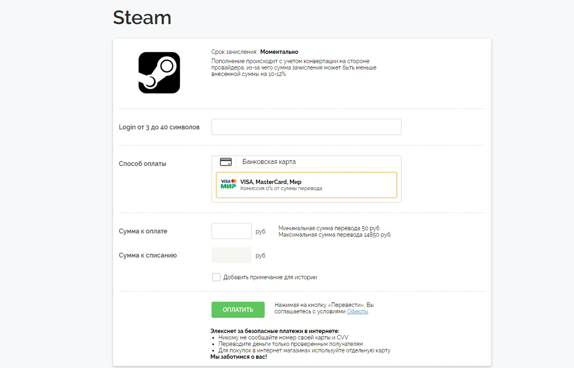Screen dimensions: 574x368
Task: Click the bank card icon
Action: pos(226,162)
